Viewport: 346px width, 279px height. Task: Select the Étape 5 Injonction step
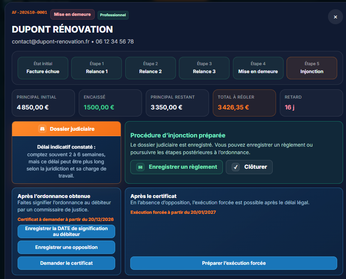[312, 68]
